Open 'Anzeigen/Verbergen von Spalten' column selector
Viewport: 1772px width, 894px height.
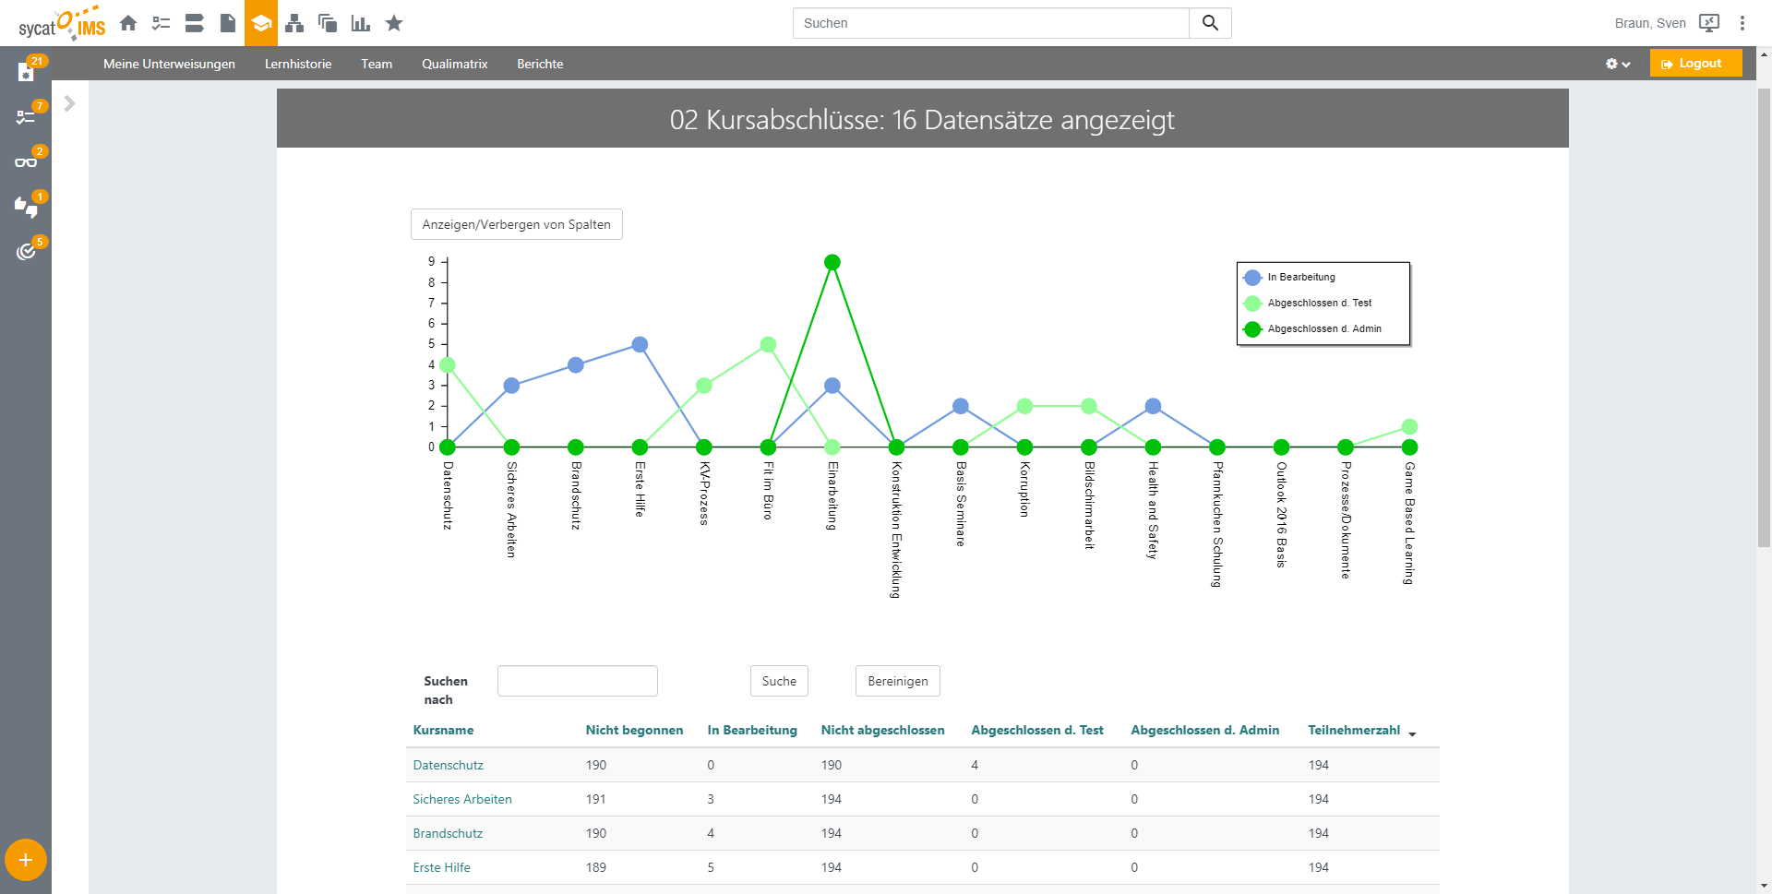[516, 224]
